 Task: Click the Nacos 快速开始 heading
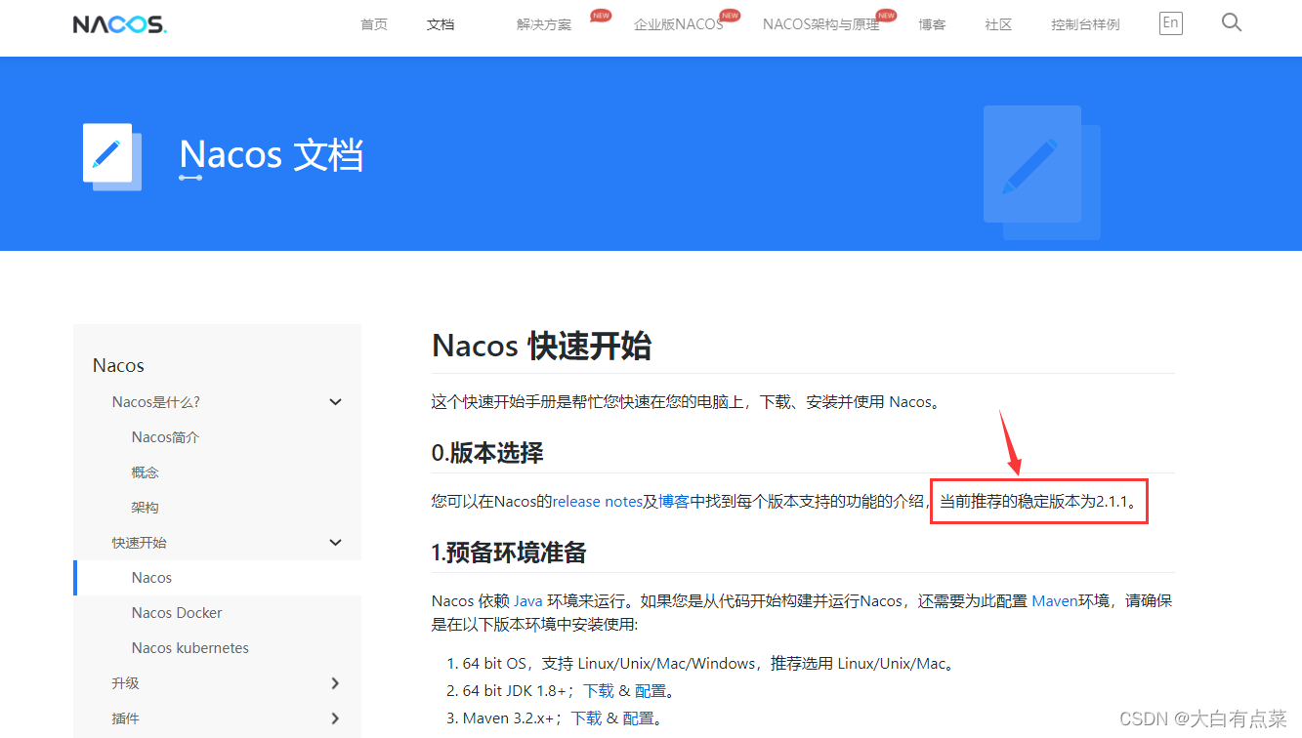[541, 346]
